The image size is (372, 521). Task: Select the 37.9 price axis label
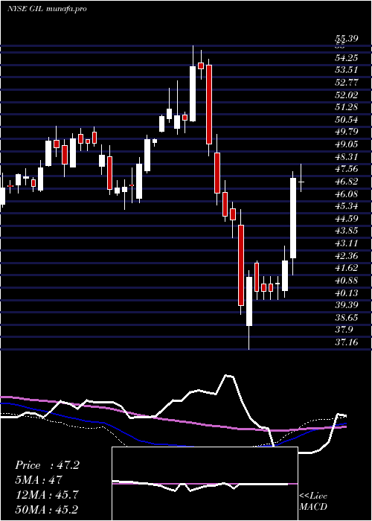[x=344, y=330]
